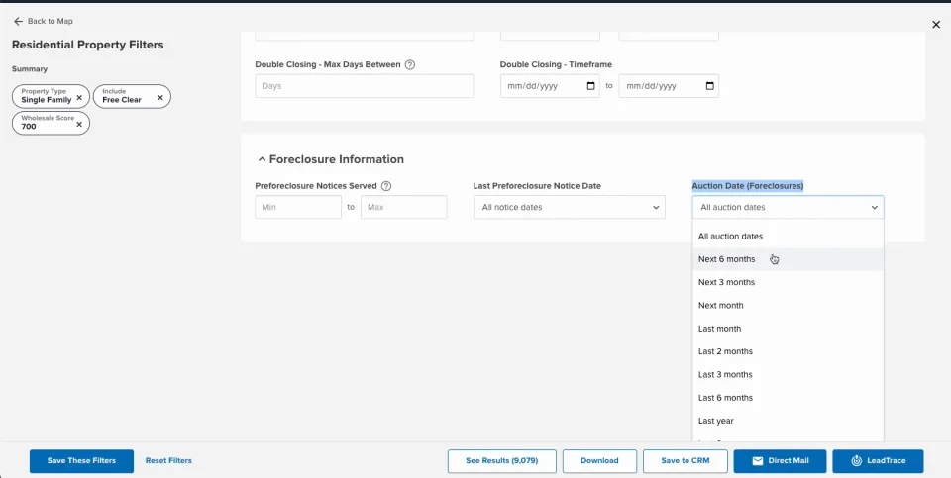Remove the Free Clear include chip

160,97
